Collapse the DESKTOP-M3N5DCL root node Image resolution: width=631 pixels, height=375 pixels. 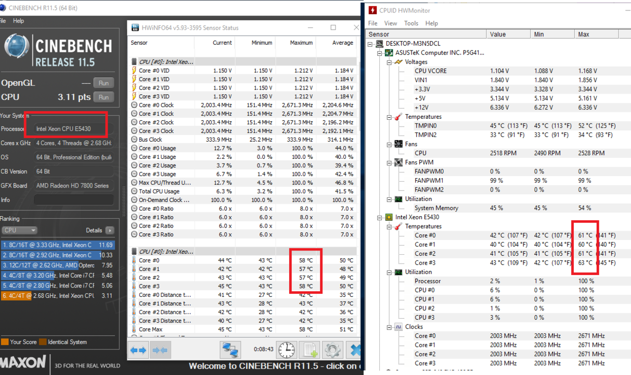(x=370, y=44)
